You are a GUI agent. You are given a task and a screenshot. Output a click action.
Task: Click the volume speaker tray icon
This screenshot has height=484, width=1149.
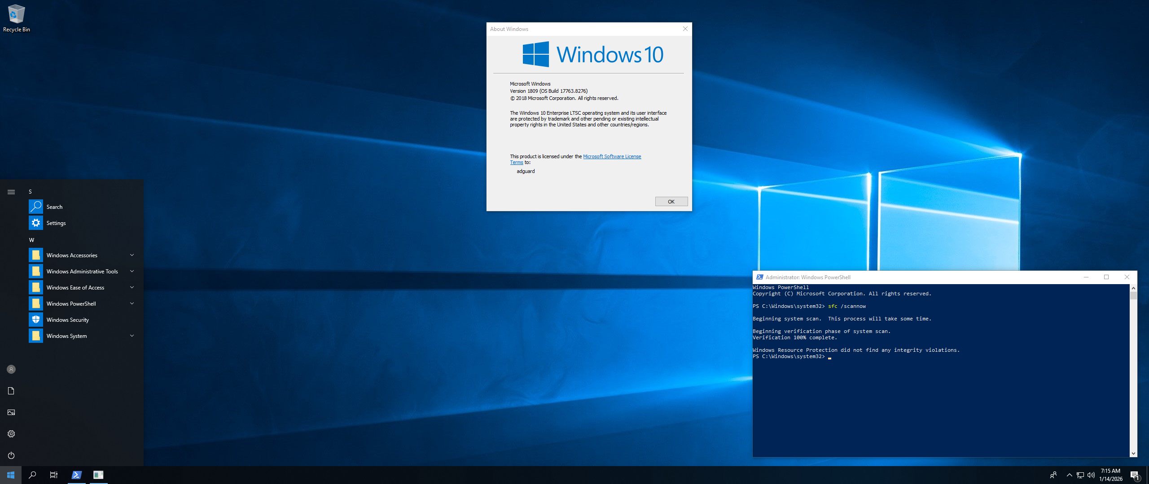1091,475
